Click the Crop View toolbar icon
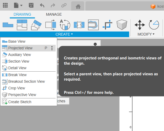164x131 pixels. [108, 25]
